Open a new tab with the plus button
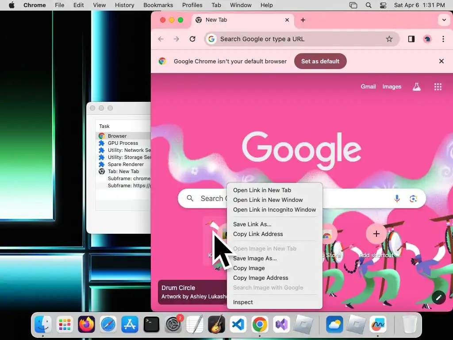453x340 pixels. click(303, 20)
